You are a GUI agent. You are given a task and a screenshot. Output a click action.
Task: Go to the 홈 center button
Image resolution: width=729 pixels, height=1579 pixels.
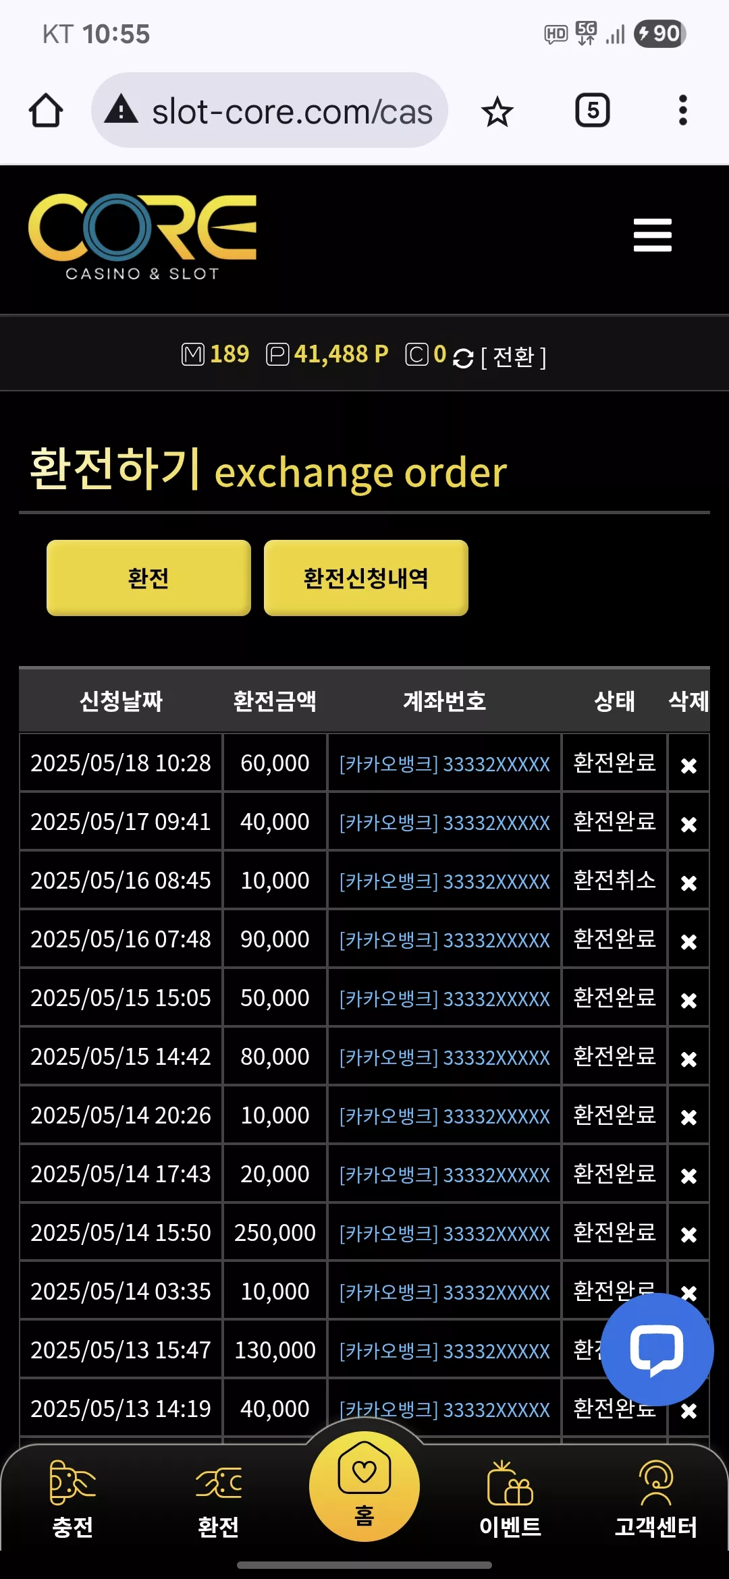(x=364, y=1487)
